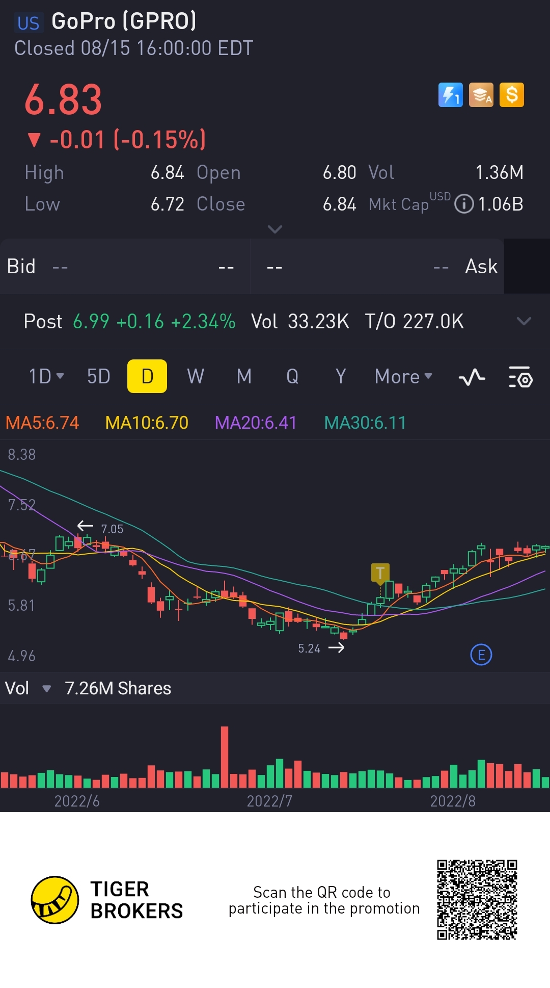Tap the 8.38 price axis label
Image resolution: width=550 pixels, height=988 pixels.
(x=22, y=454)
